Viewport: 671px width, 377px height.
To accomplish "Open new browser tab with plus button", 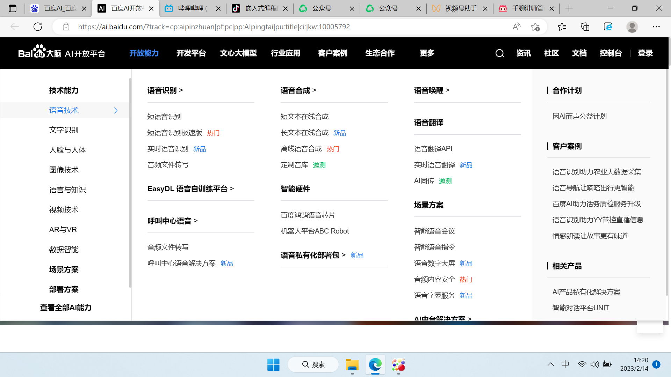I will (x=569, y=8).
